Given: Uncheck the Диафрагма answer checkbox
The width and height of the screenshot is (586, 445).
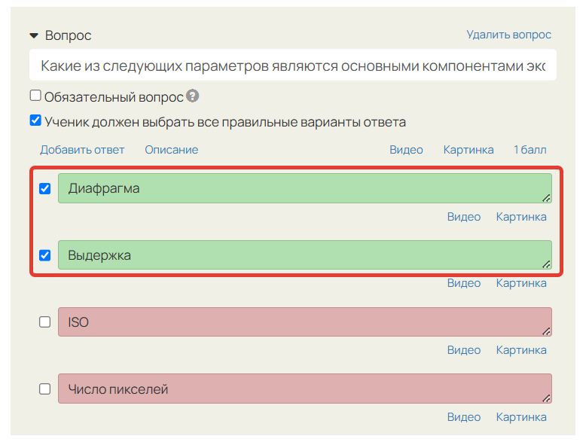Looking at the screenshot, I should pos(45,189).
